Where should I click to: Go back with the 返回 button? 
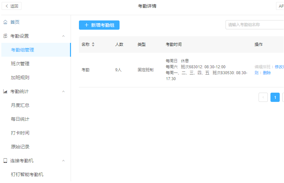pyautogui.click(x=12, y=6)
